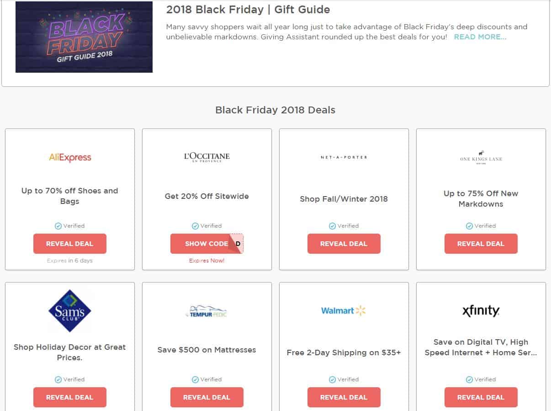Click the L'Occitane en Provence logo
The height and width of the screenshot is (411, 551).
[x=207, y=157]
